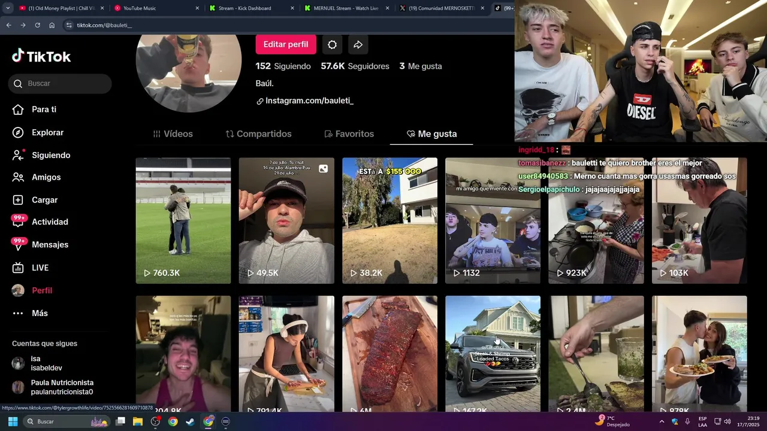Show hidden system tray icons

pos(662,421)
